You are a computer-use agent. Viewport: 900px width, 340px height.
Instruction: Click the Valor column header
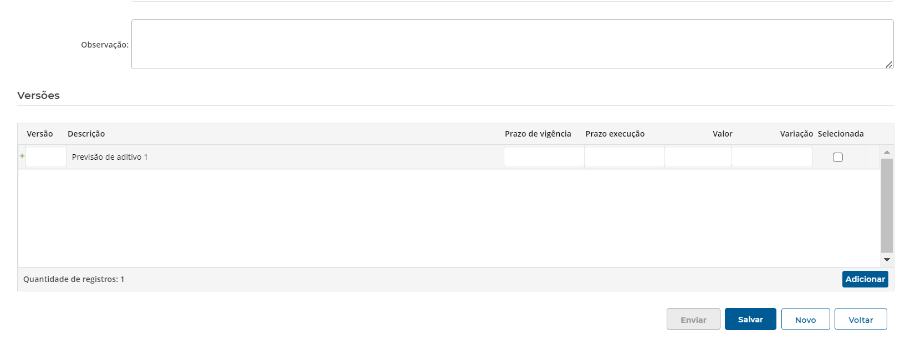click(722, 134)
